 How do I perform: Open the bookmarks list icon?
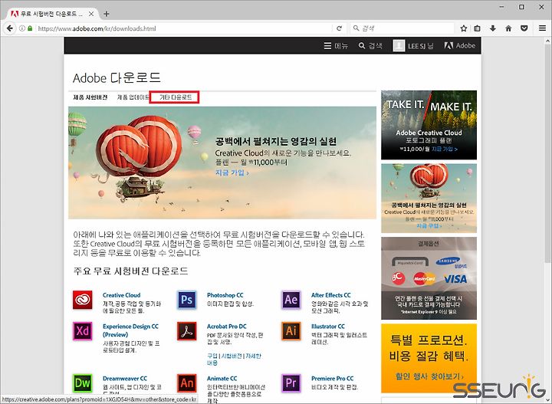[x=477, y=28]
